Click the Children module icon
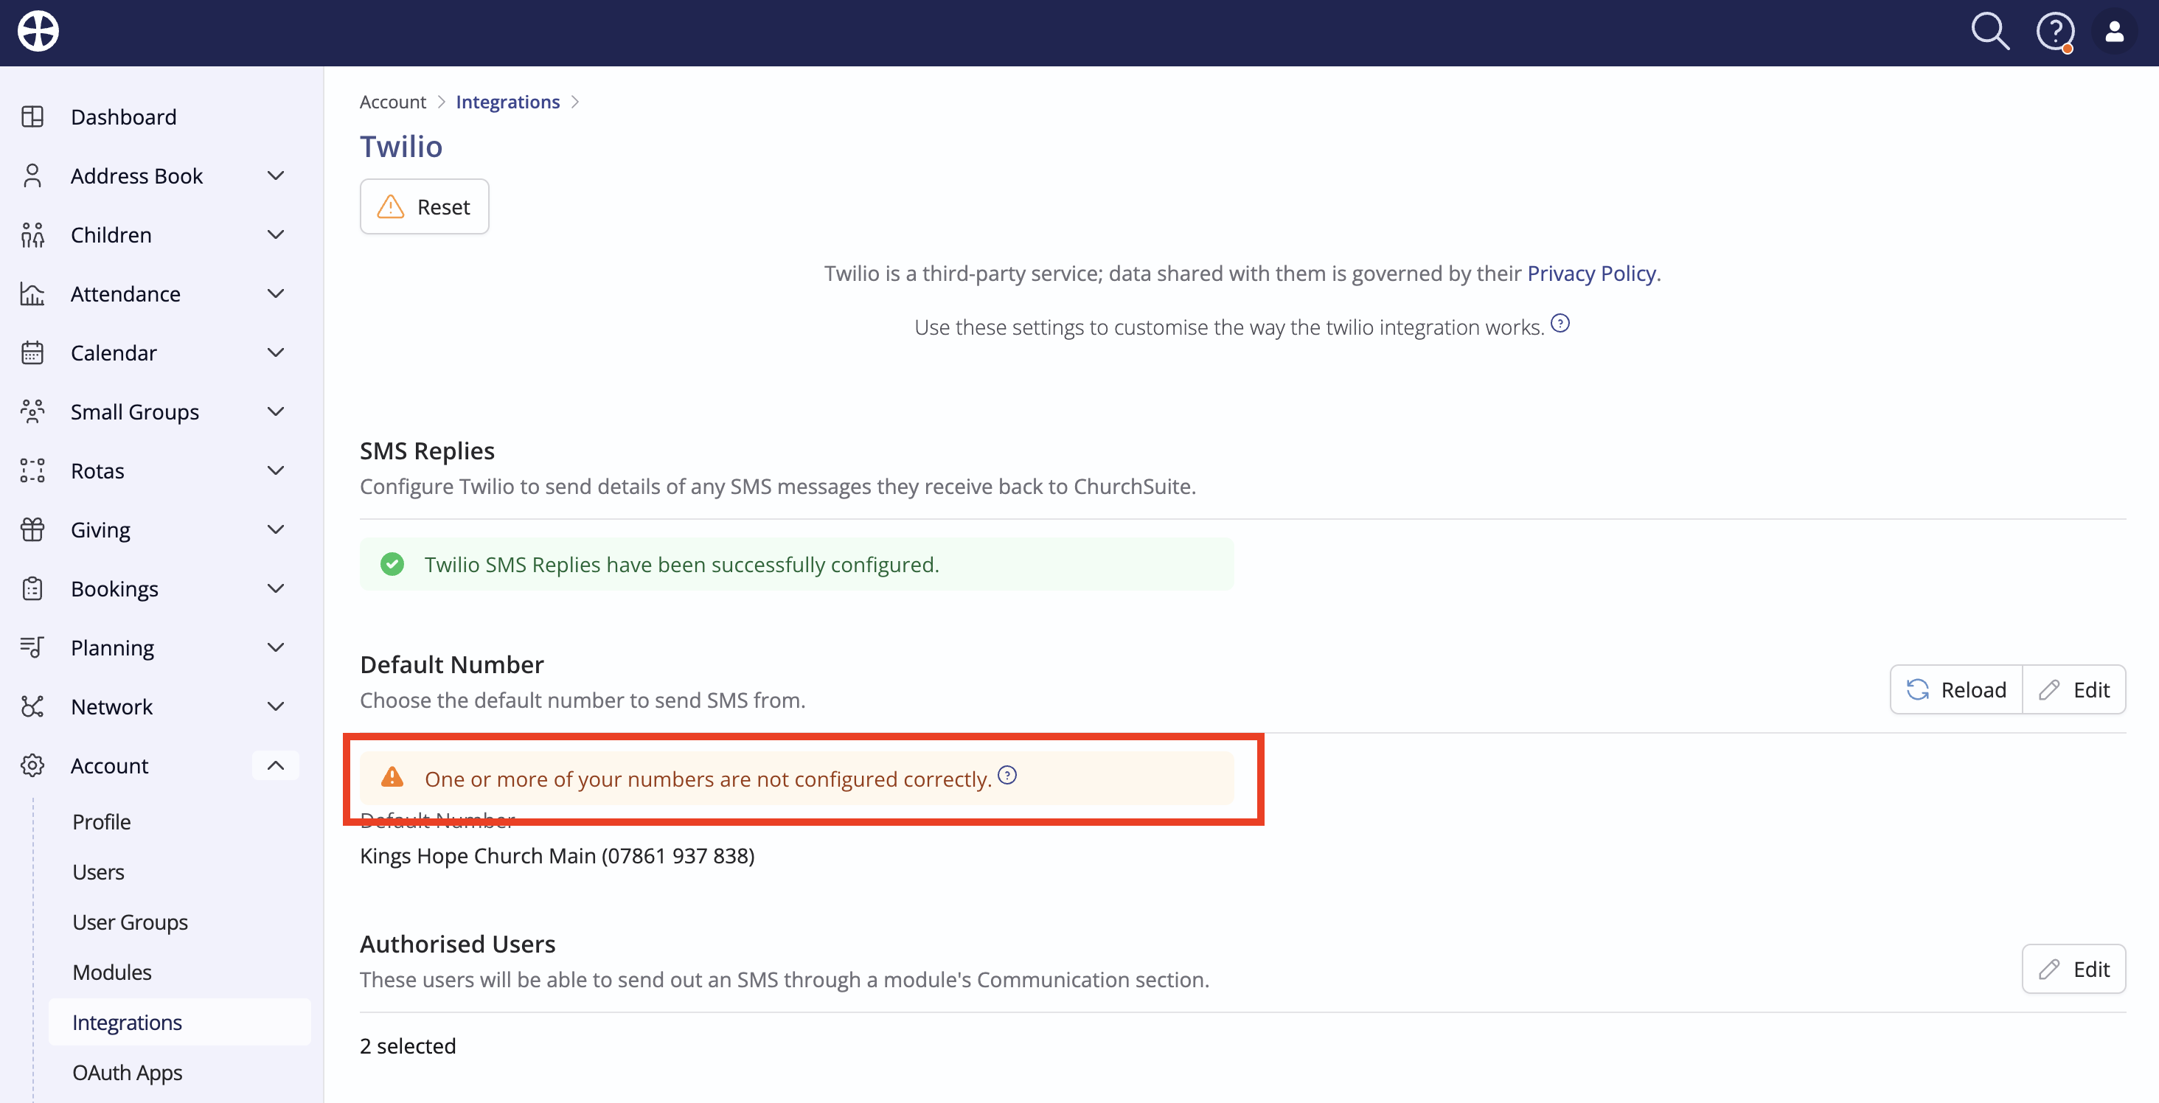The image size is (2159, 1103). (x=32, y=234)
